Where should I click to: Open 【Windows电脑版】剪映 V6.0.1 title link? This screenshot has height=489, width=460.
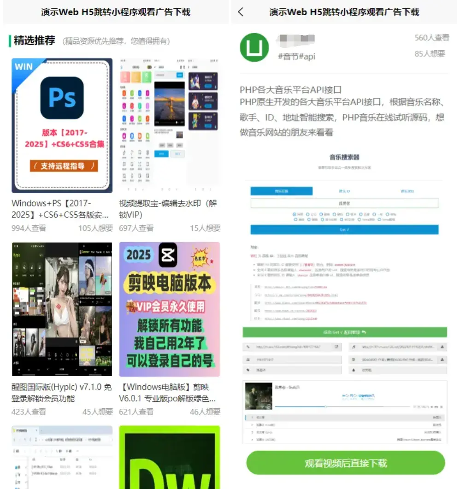coord(167,393)
